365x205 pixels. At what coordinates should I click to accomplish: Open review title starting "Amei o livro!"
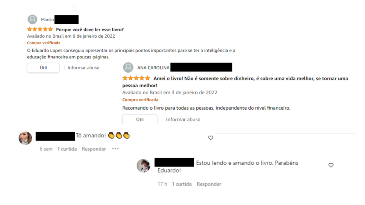click(x=235, y=82)
